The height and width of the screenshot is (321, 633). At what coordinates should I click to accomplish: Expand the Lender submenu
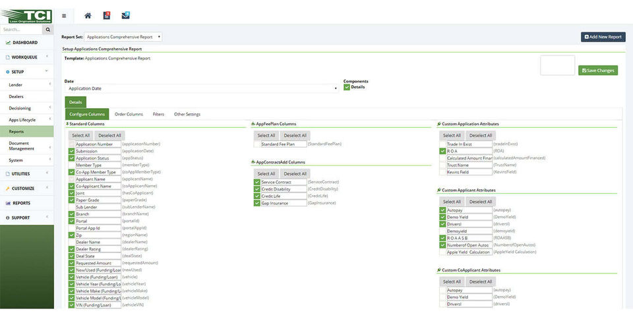coord(50,84)
